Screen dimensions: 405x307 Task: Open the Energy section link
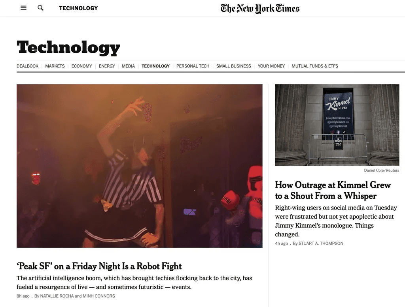tap(107, 66)
